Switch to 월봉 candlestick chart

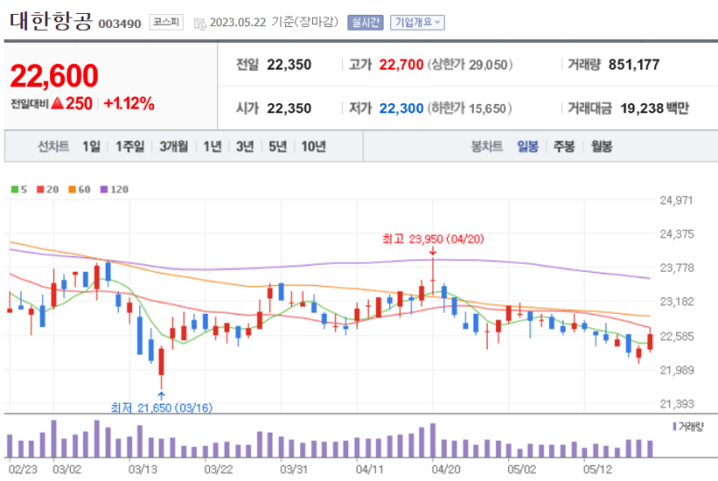602,147
